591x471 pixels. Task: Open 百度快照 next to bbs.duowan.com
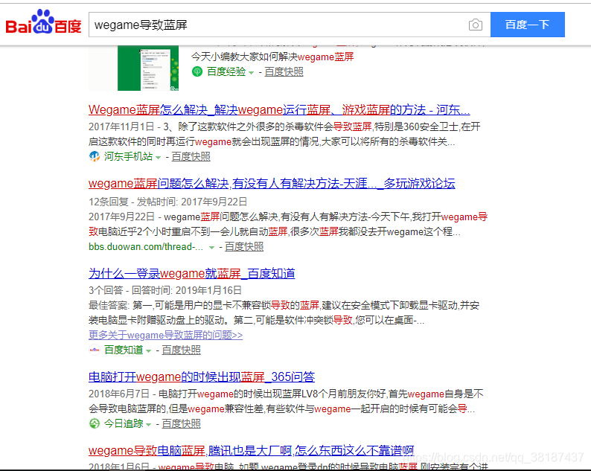tap(244, 247)
